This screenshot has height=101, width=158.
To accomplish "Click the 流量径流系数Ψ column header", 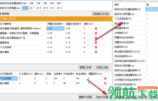I will click(74, 24).
